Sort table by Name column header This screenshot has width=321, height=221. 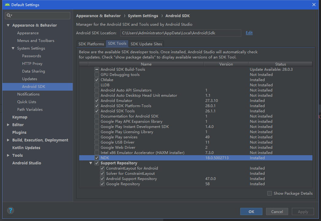(x=146, y=64)
